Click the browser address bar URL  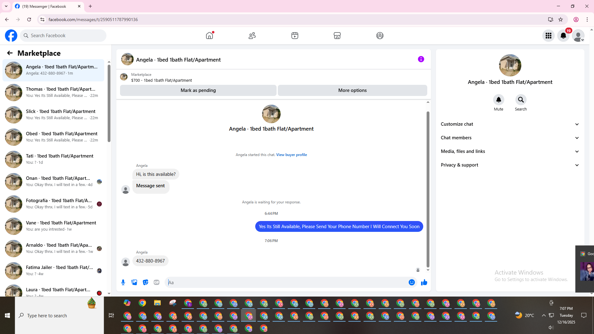coord(93,20)
